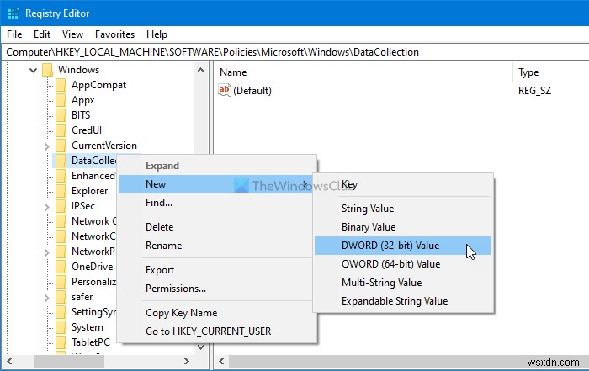Open the View menu
The width and height of the screenshot is (589, 371).
72,34
